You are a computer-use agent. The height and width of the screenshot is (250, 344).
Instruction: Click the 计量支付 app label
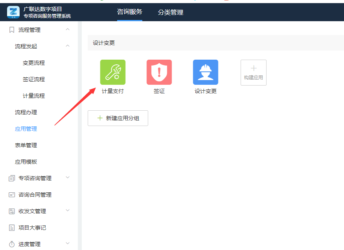pos(113,91)
